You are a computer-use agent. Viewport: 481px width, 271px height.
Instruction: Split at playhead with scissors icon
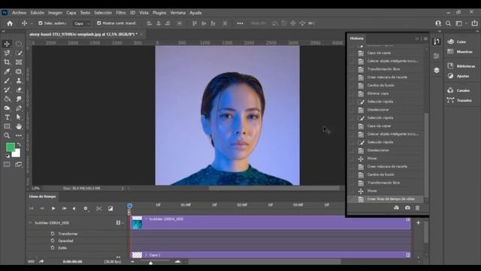[98, 209]
